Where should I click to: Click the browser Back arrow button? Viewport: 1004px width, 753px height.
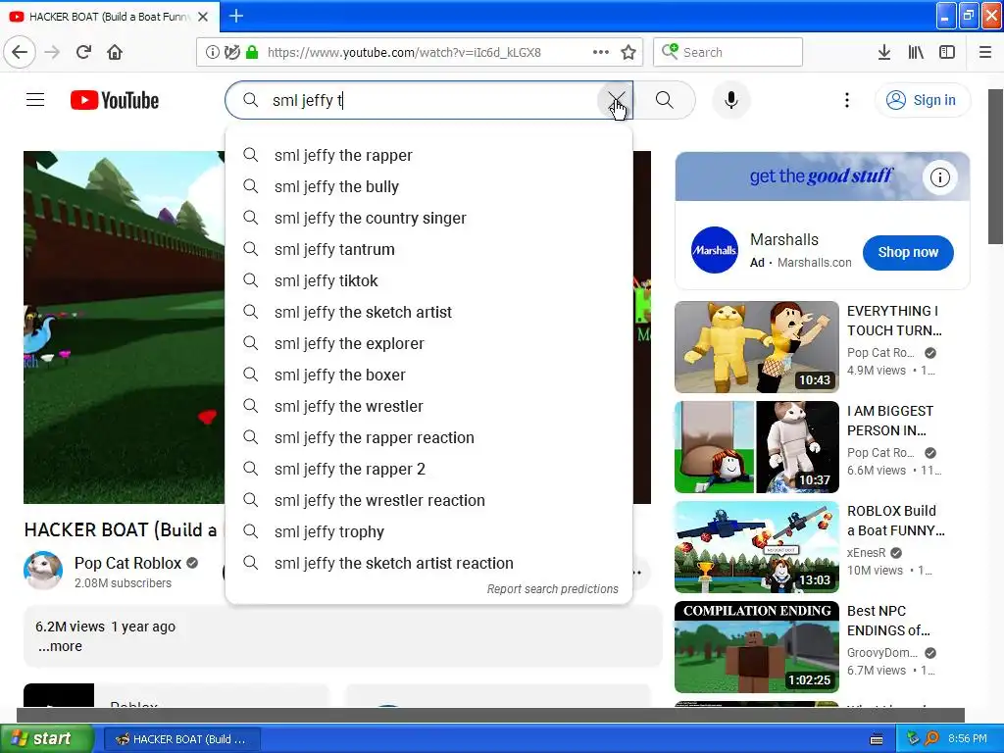[x=20, y=52]
